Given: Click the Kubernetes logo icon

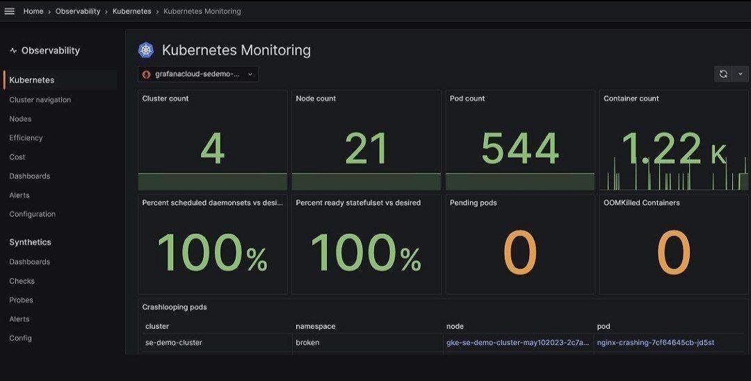Looking at the screenshot, I should click(146, 50).
